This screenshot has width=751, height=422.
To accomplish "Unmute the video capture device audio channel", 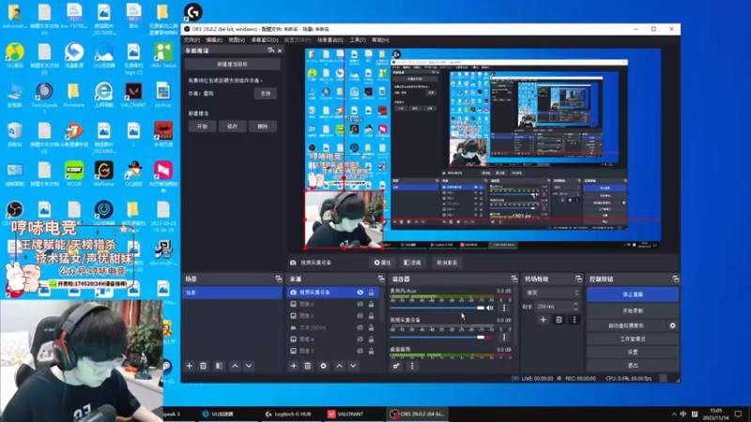I will [x=489, y=338].
